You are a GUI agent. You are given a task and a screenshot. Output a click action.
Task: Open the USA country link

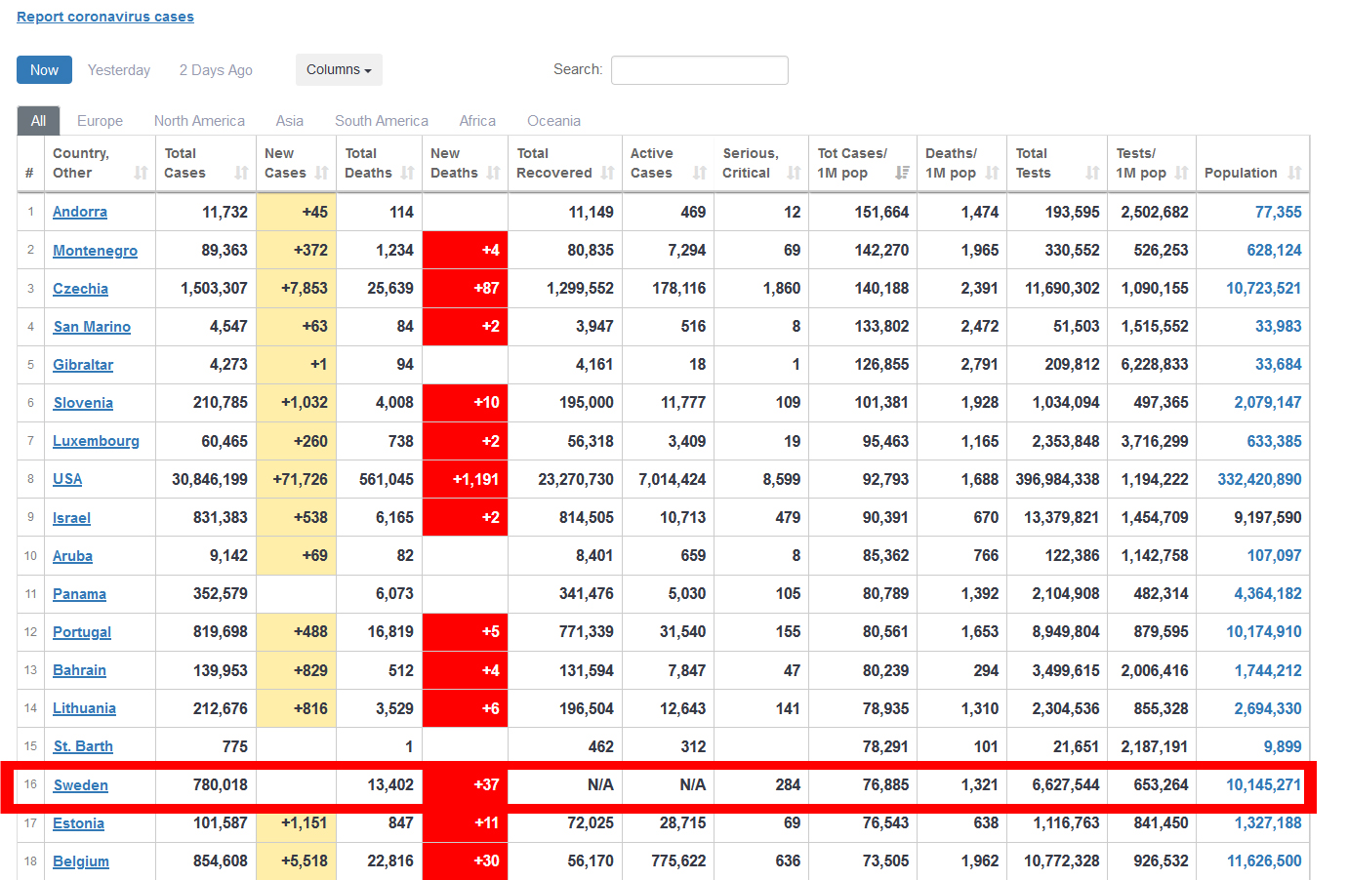click(x=67, y=479)
